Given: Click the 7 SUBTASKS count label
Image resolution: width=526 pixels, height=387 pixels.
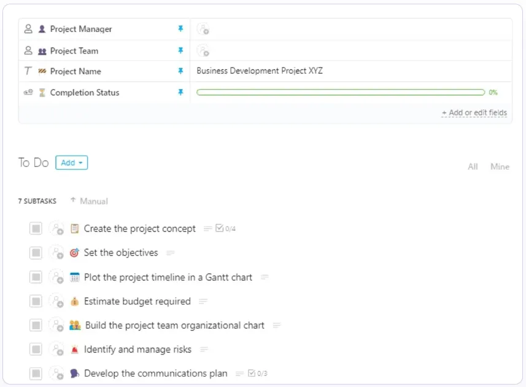Looking at the screenshot, I should click(37, 201).
